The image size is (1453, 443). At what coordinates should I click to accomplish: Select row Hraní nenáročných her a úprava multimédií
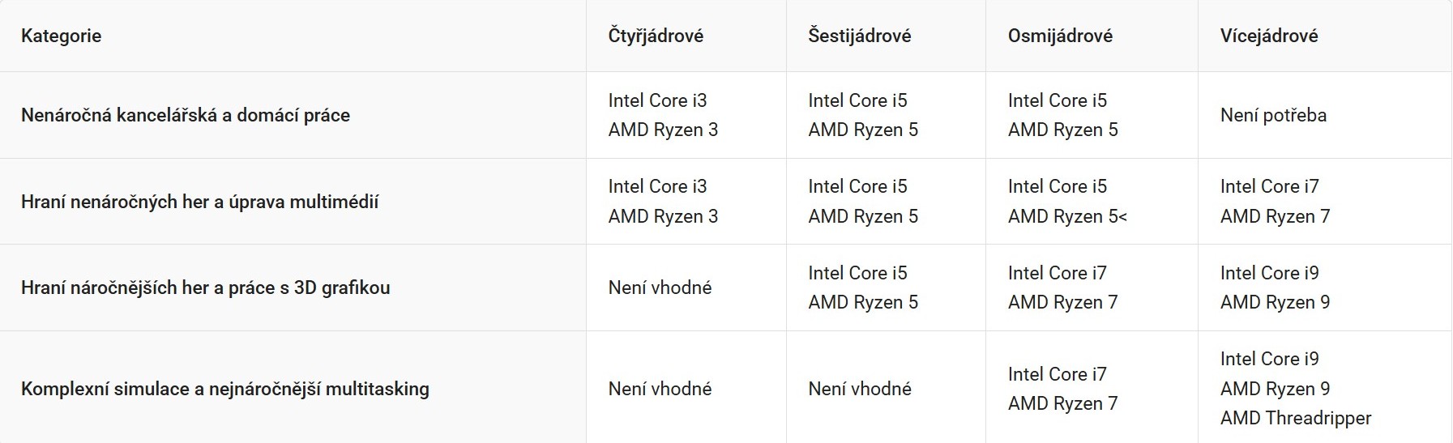coord(726,202)
